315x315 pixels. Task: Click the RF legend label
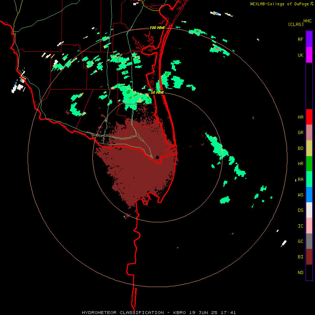click(x=300, y=39)
